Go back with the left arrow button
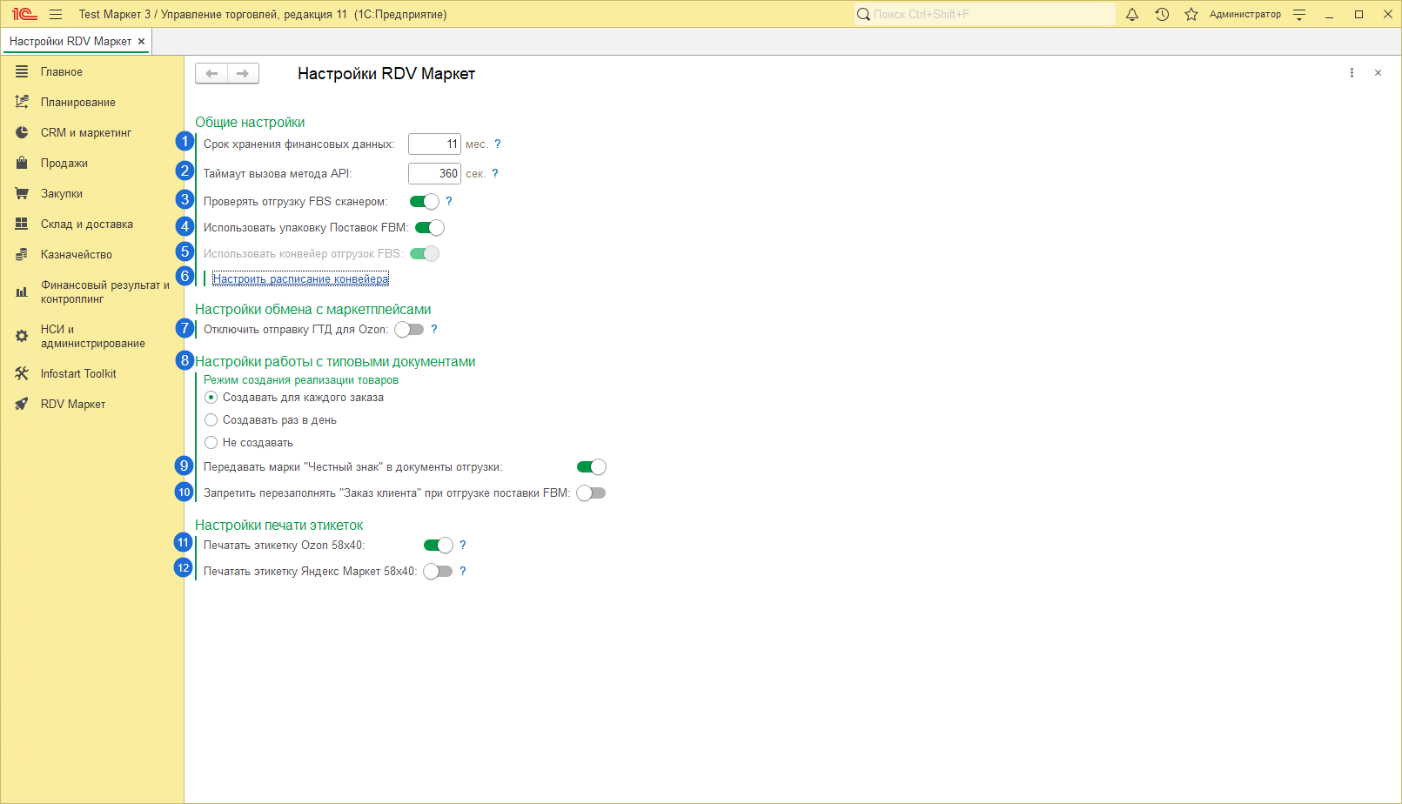Screen dimensions: 1402x804 [211, 73]
